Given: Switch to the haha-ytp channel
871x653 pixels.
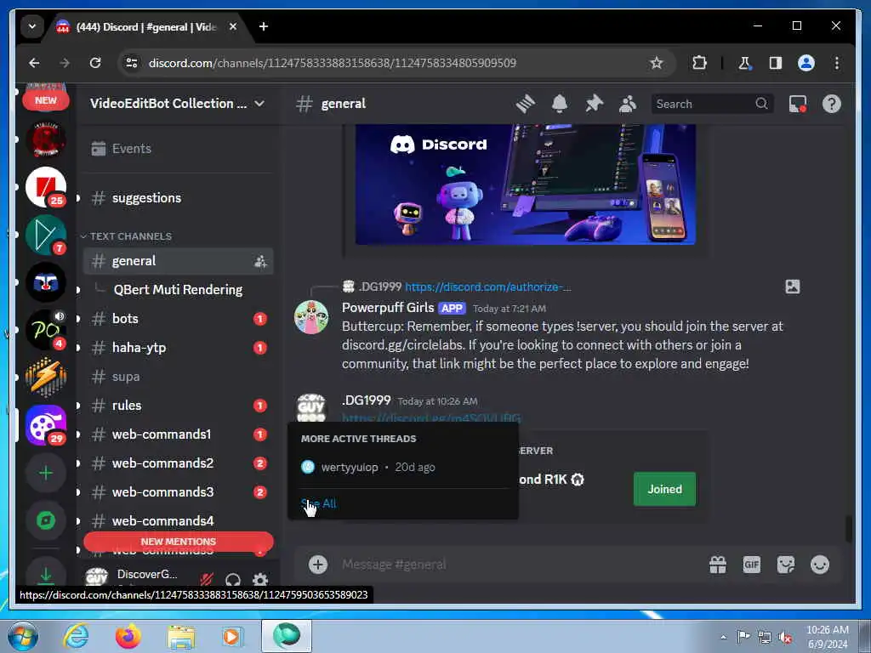Looking at the screenshot, I should tap(178, 348).
